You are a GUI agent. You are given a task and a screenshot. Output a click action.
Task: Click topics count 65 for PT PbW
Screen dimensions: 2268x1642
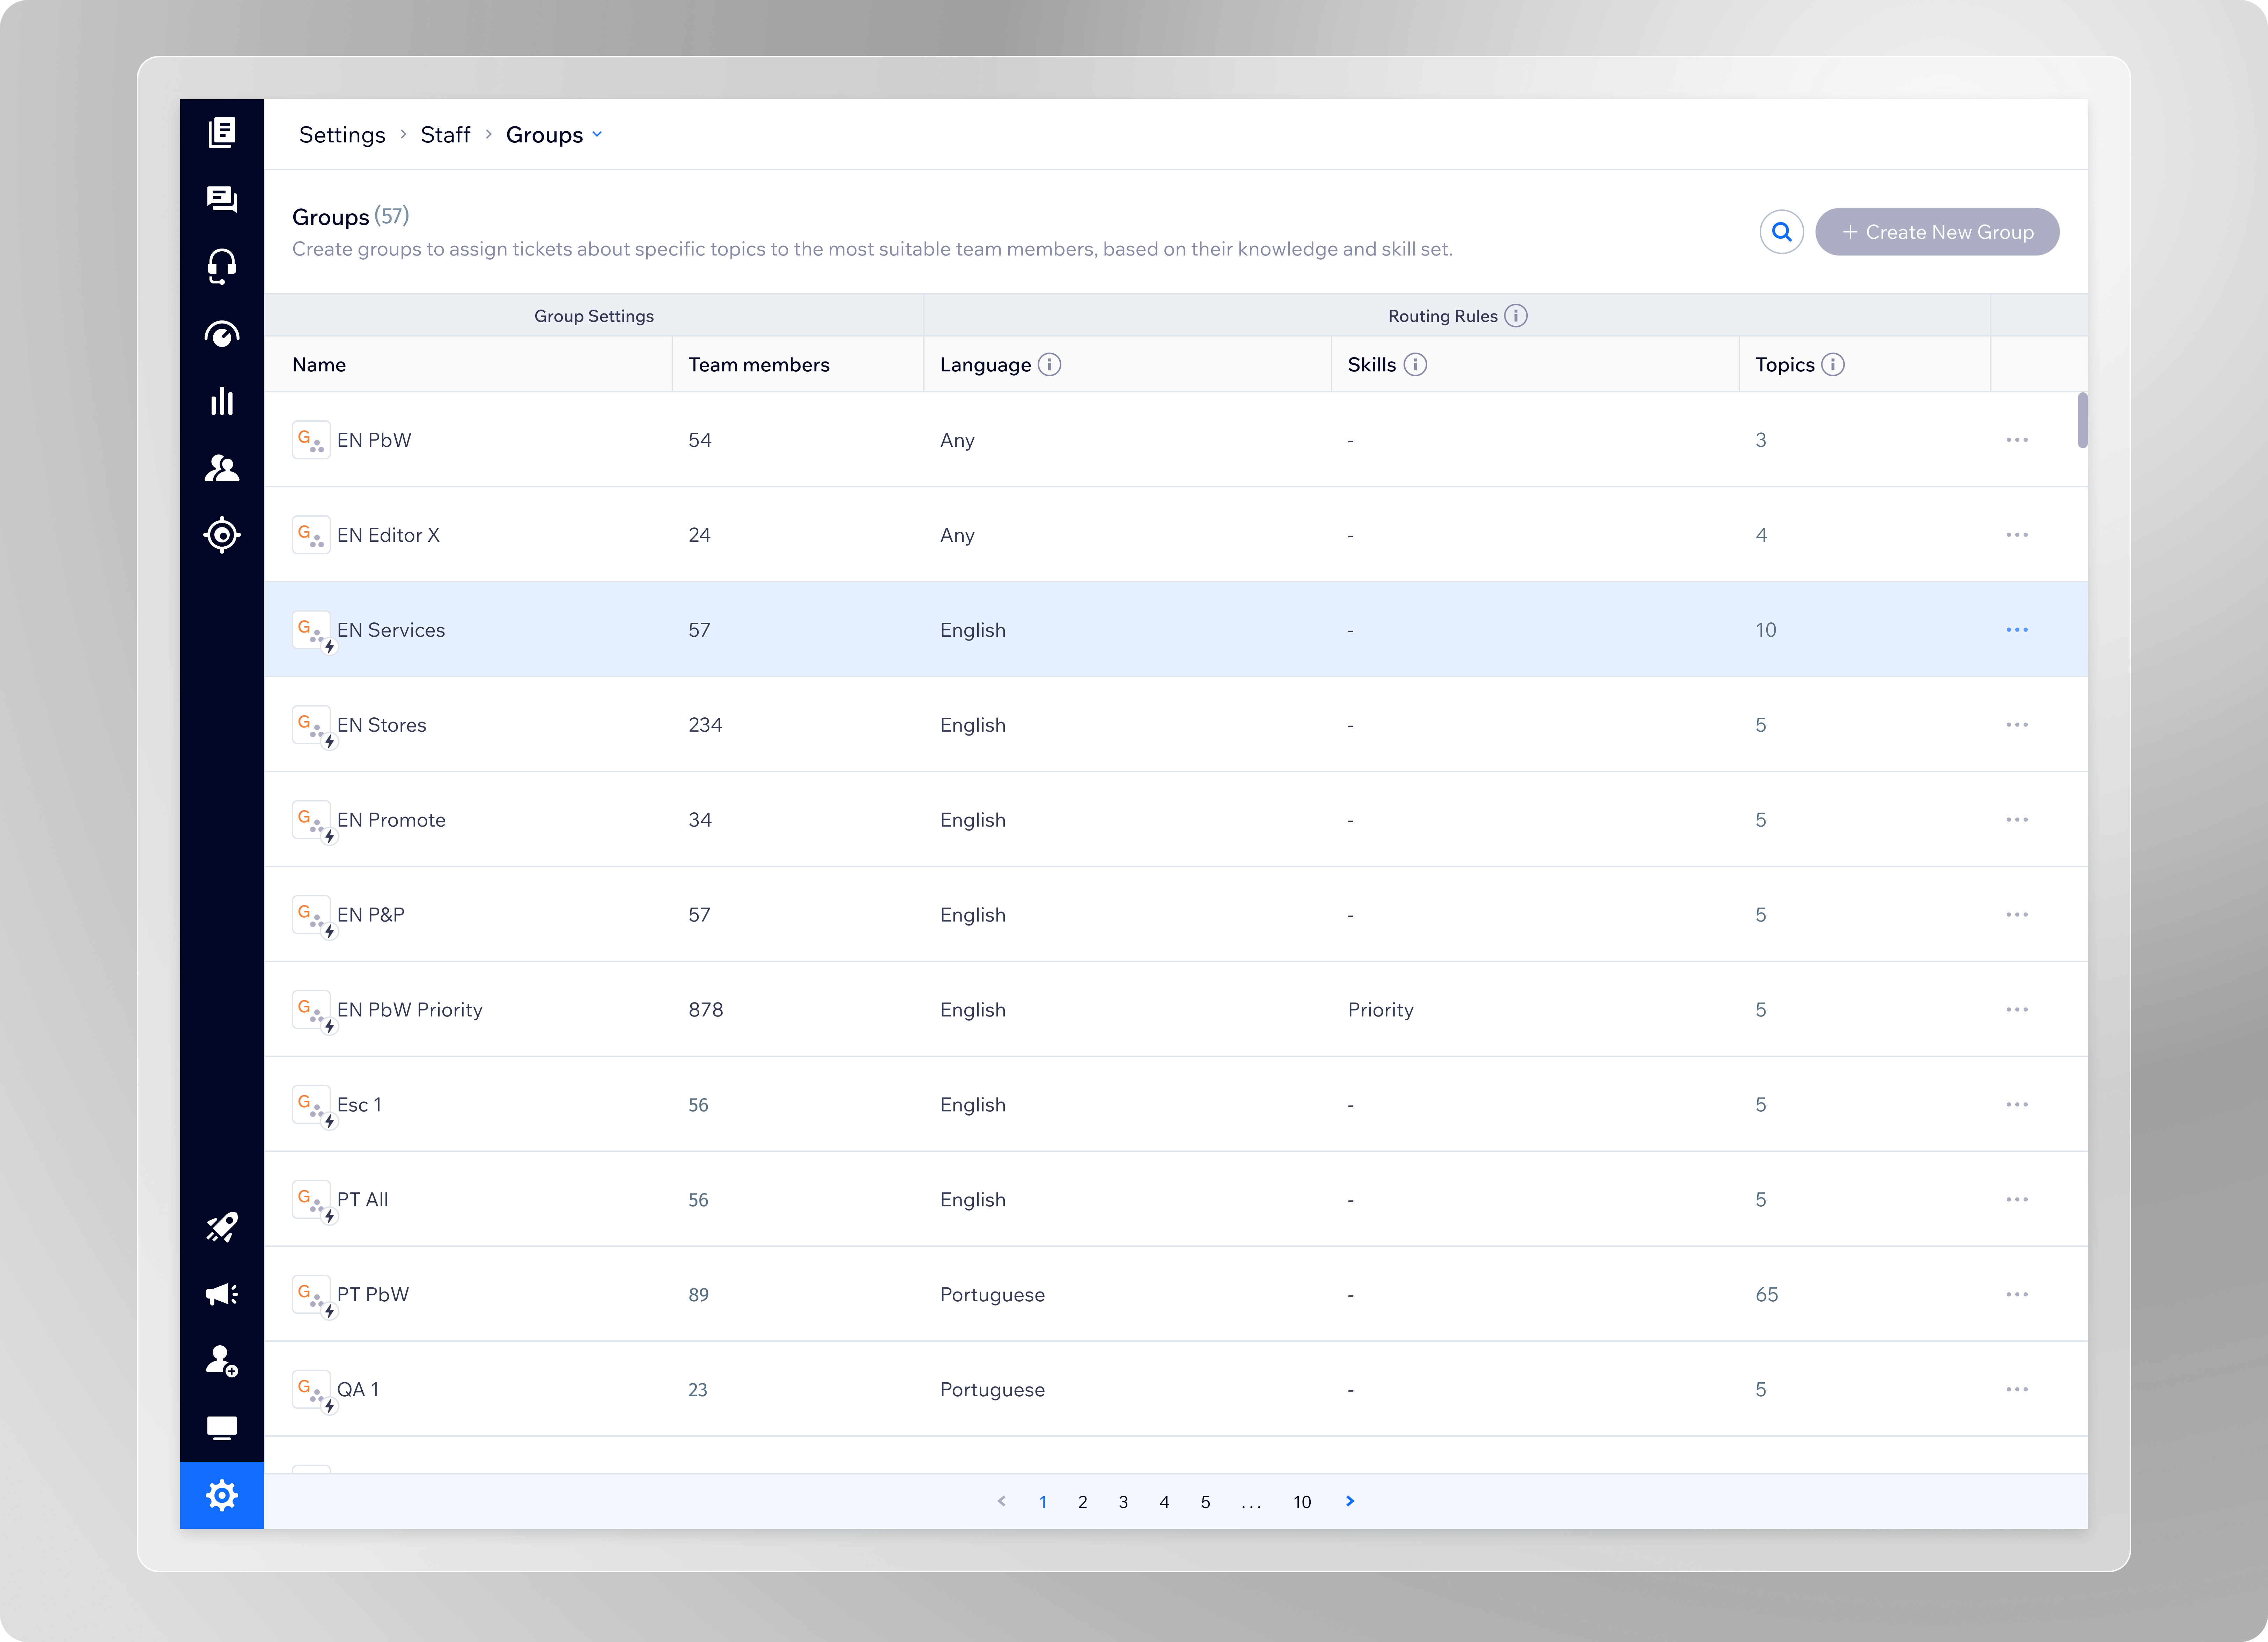pyautogui.click(x=1767, y=1295)
